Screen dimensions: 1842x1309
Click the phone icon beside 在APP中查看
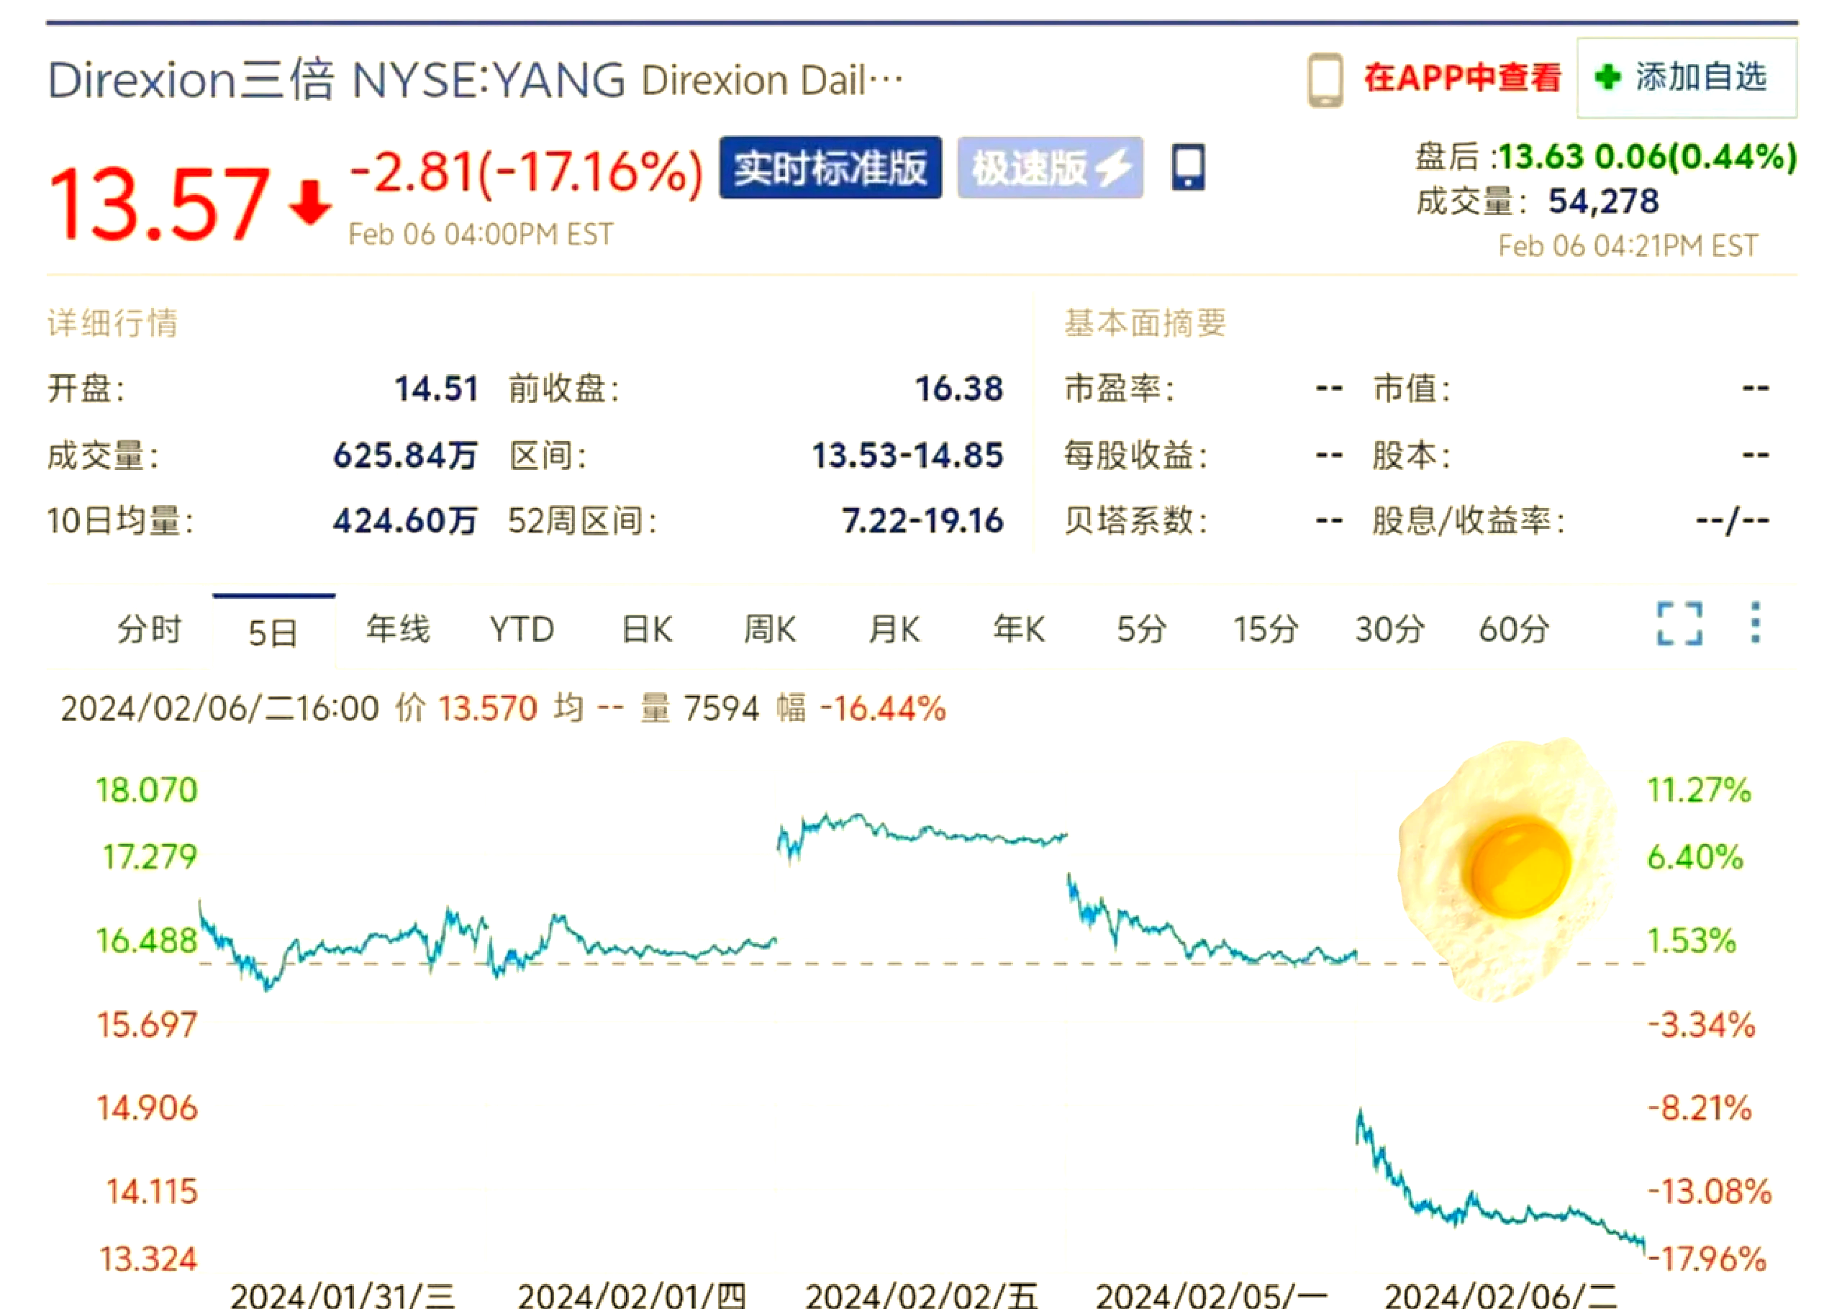pyautogui.click(x=1324, y=80)
